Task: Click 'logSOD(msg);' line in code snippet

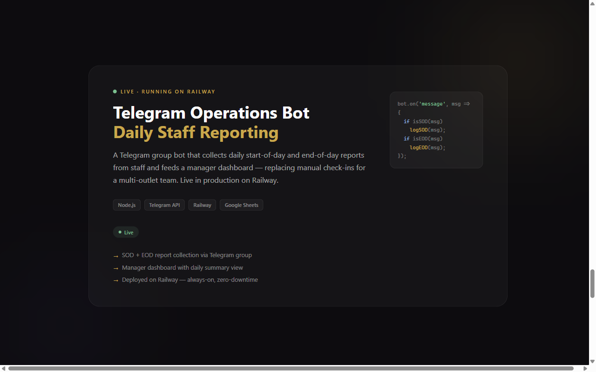Action: [427, 130]
